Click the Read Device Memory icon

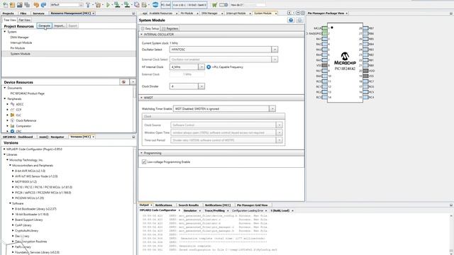(x=127, y=5)
